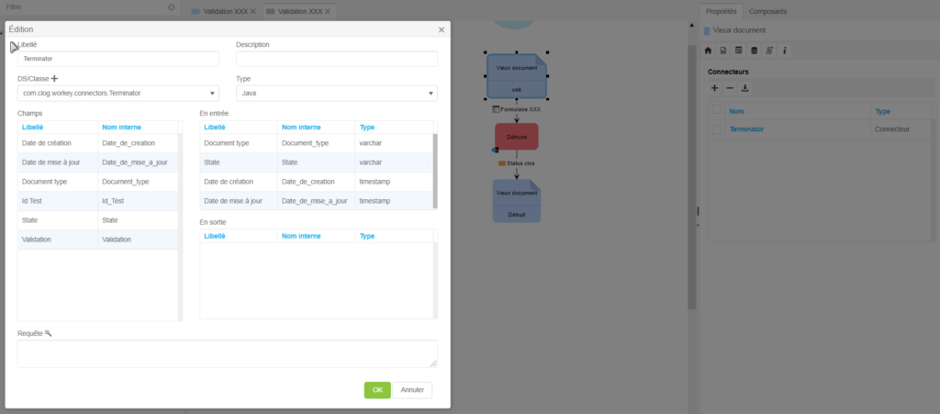Remove connector using the minus icon
This screenshot has width=940, height=414.
(730, 88)
